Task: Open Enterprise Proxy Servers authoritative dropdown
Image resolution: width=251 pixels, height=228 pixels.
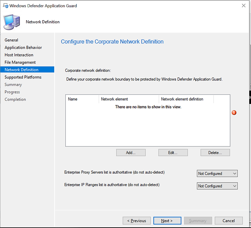Action: point(217,174)
